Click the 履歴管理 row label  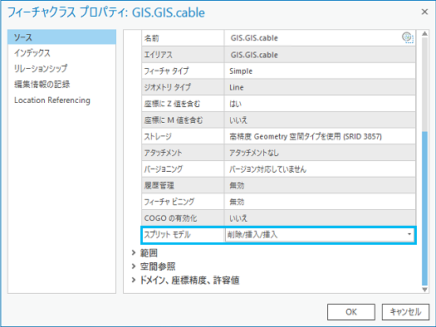pos(159,186)
